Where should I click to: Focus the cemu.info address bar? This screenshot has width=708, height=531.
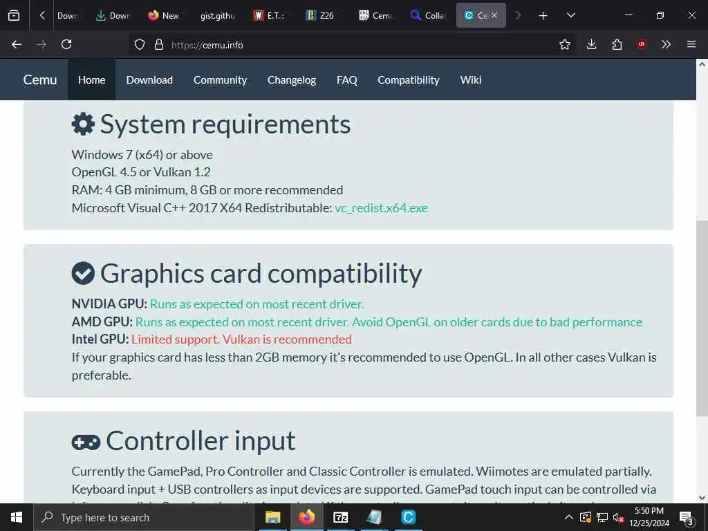click(x=352, y=45)
